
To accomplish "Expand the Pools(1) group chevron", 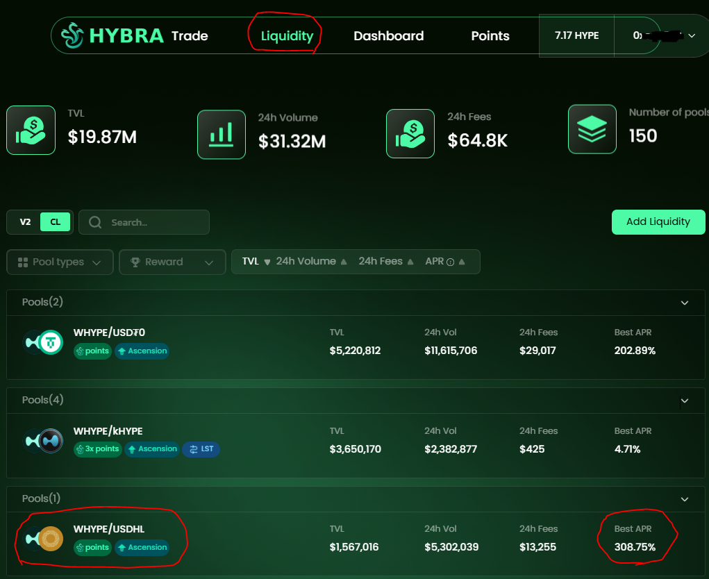I will point(685,499).
